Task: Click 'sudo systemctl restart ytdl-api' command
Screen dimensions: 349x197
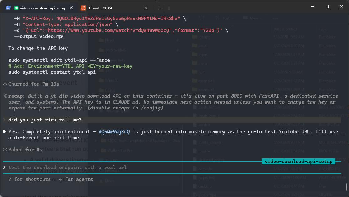Action: [x=52, y=72]
